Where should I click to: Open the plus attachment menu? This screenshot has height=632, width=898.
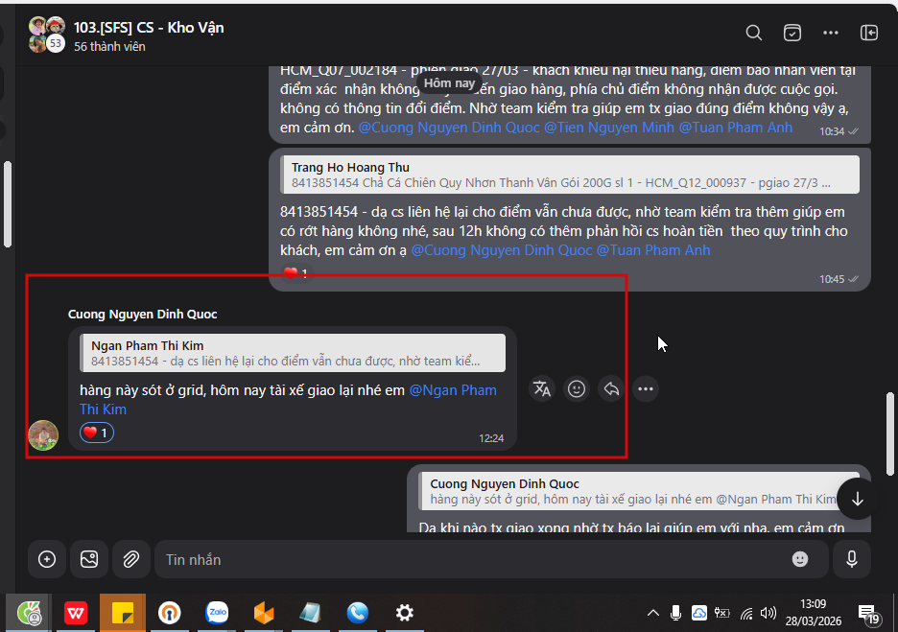47,559
